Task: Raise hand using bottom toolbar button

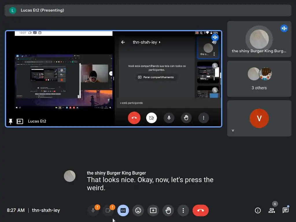Action: pyautogui.click(x=168, y=210)
